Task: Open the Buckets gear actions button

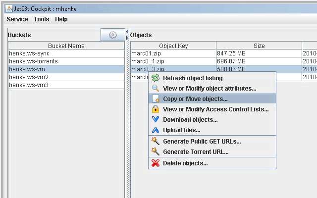Action: [x=113, y=35]
